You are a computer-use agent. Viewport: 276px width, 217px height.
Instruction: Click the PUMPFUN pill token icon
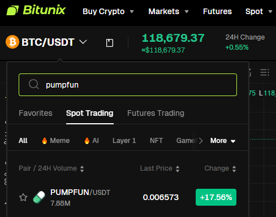pyautogui.click(x=39, y=197)
